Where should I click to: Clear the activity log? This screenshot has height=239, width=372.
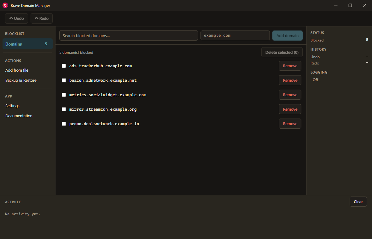(358, 202)
